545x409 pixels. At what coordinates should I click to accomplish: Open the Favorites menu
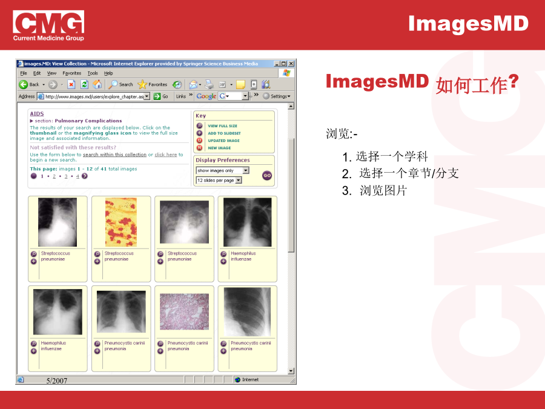[71, 73]
